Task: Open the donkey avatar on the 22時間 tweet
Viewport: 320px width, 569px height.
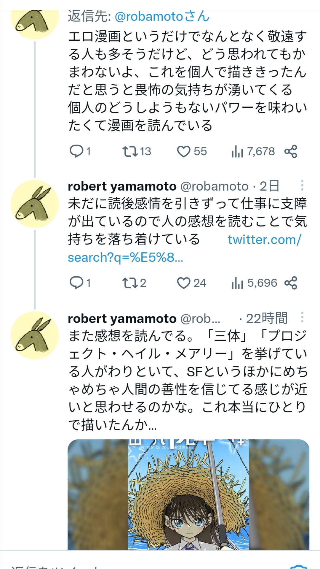Action: [x=35, y=335]
